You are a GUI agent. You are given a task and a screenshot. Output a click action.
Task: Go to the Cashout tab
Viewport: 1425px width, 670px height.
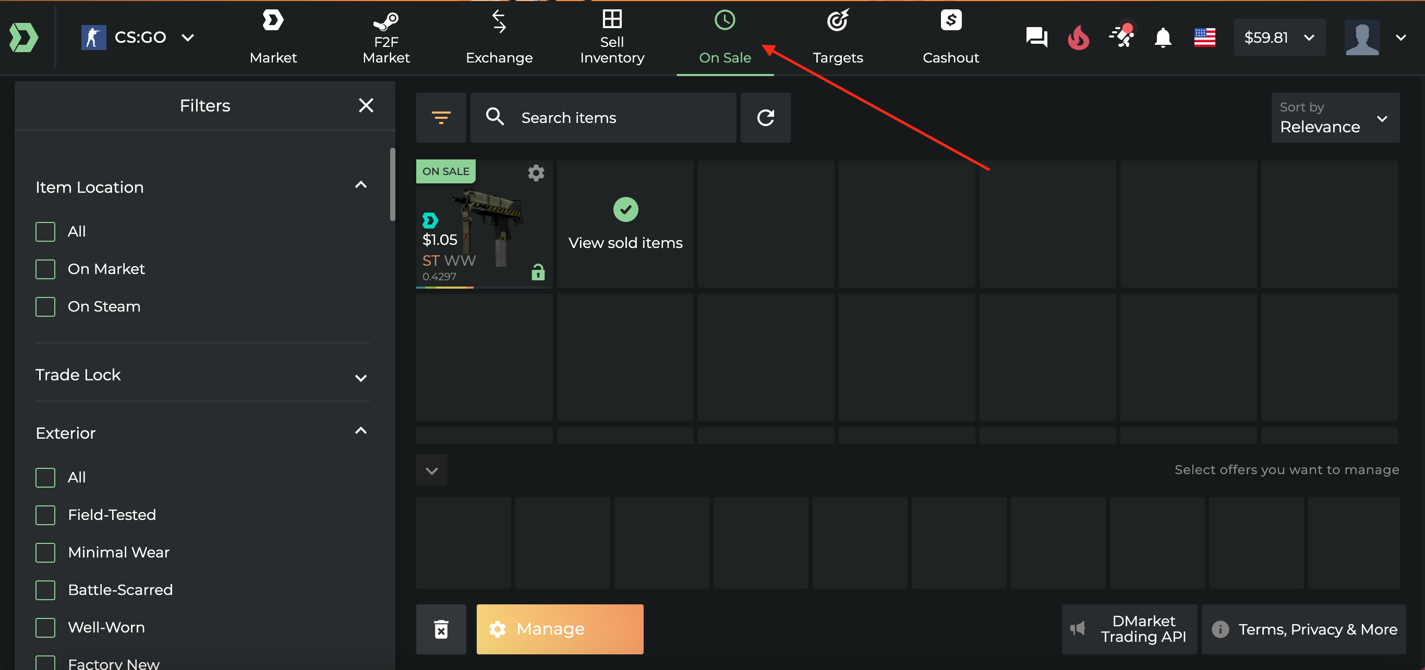950,38
